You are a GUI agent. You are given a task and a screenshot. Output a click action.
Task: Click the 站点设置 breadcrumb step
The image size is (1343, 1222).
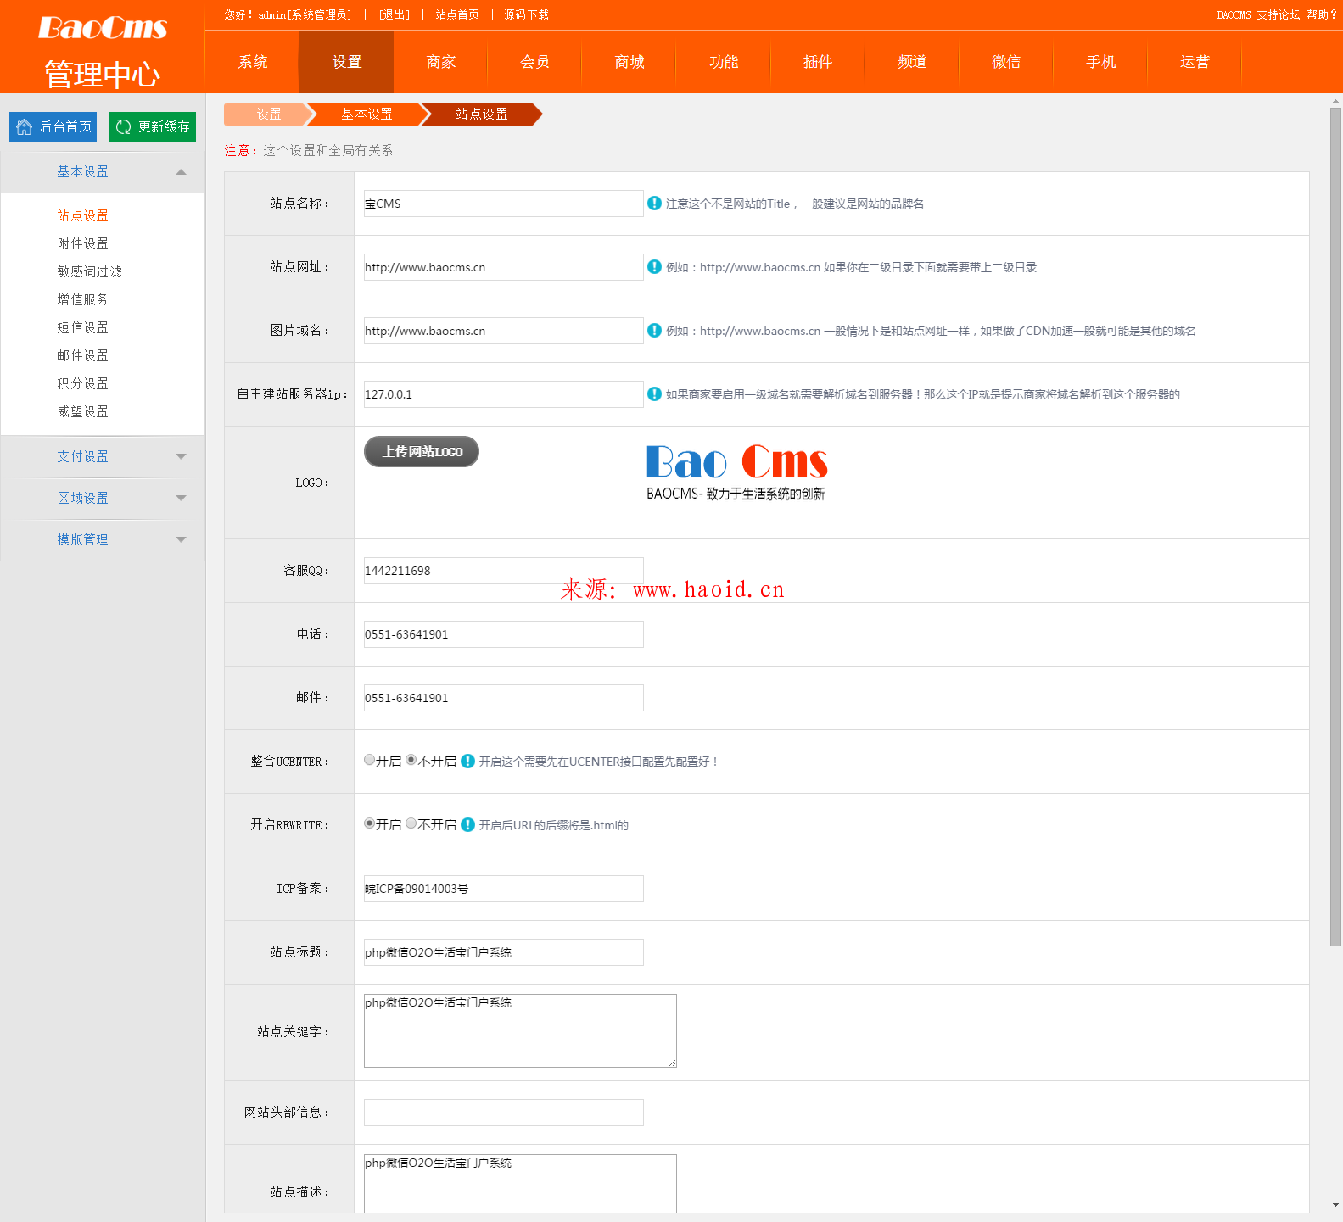point(481,114)
